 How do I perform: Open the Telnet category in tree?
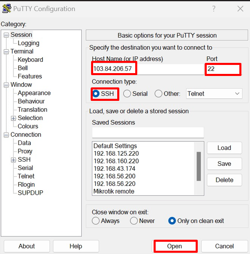[26, 176]
